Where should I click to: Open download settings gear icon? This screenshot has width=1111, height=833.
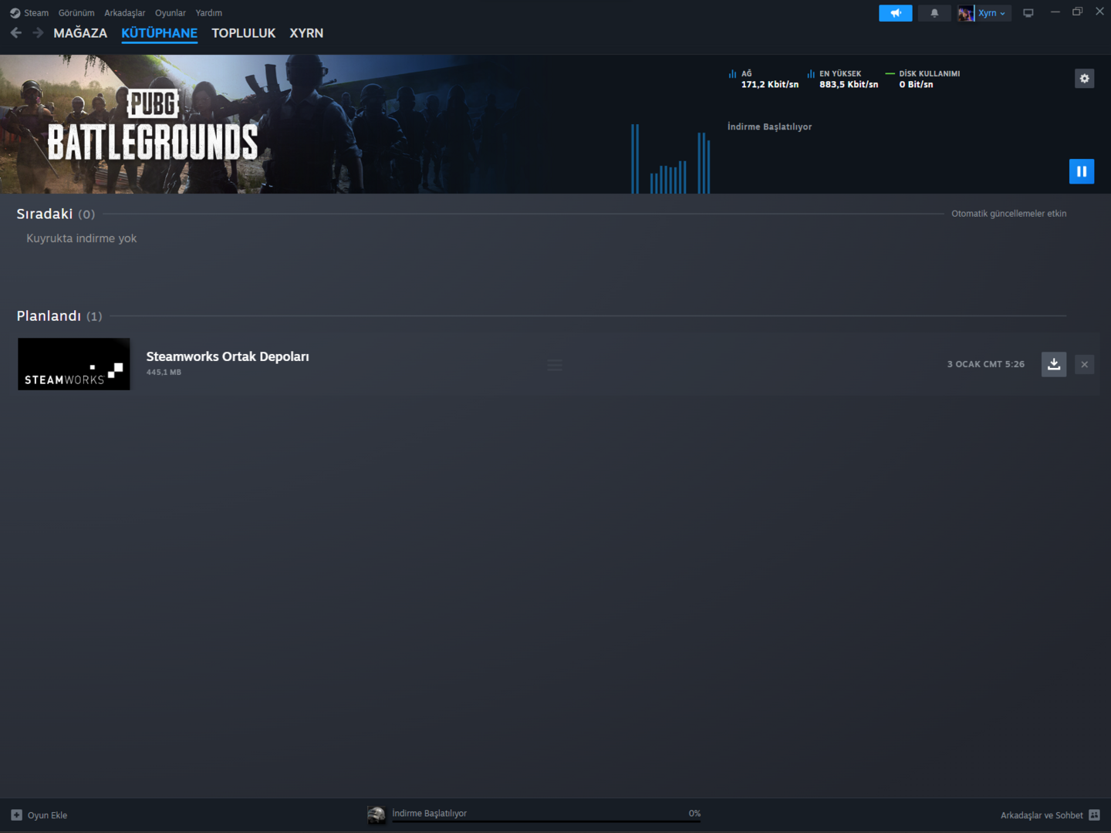pos(1084,79)
